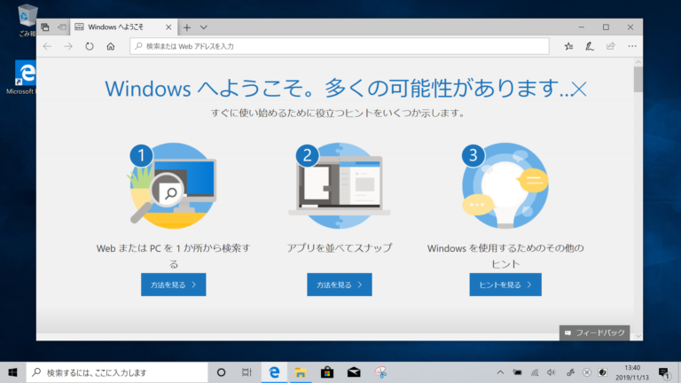Open the set-aside tabs icon
681x383 pixels.
pos(45,27)
